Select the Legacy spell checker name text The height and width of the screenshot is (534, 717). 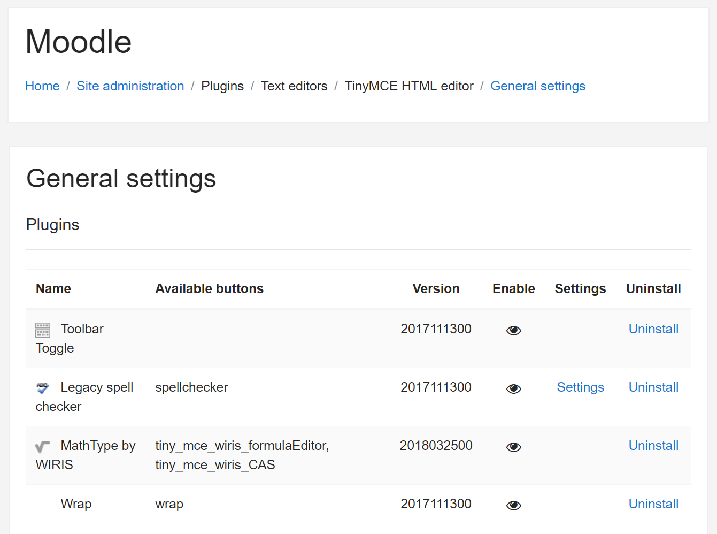click(x=84, y=397)
